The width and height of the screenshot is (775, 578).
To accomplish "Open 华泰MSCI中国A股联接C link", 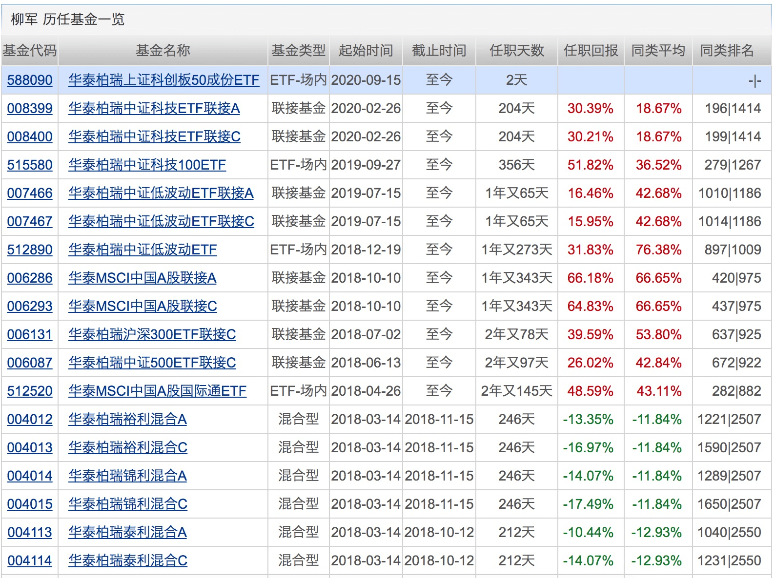I will point(143,306).
